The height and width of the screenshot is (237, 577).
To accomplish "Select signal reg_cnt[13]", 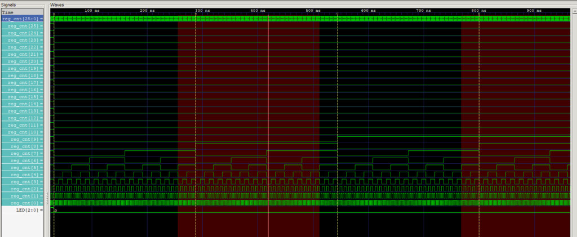I will (x=22, y=111).
